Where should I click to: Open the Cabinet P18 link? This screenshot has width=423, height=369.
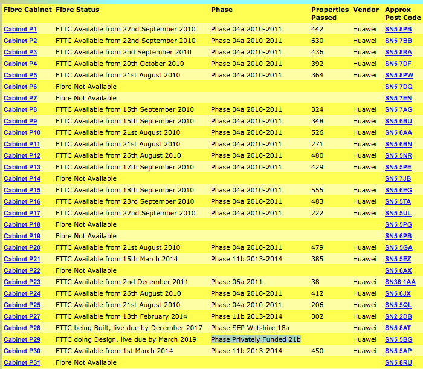click(x=22, y=224)
